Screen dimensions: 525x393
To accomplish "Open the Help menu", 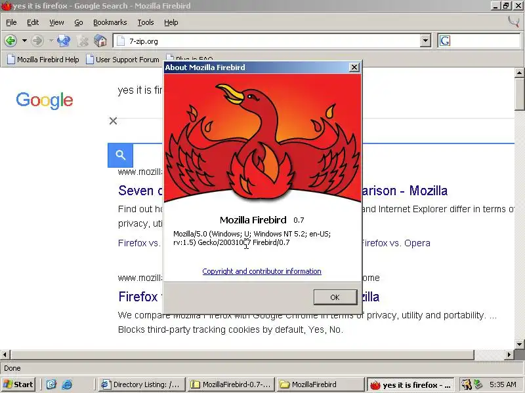I will pos(171,22).
